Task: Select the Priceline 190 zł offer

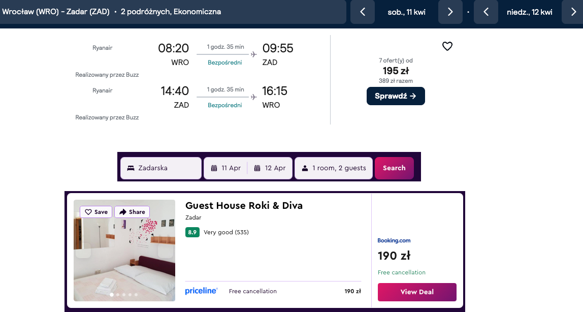Action: (273, 291)
